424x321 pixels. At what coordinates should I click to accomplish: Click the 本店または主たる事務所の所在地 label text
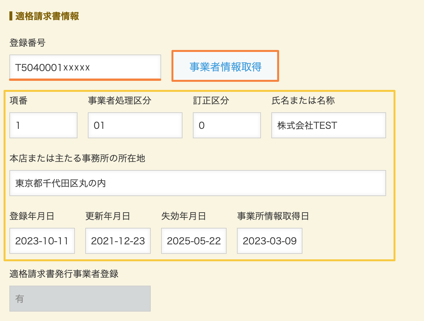(77, 158)
